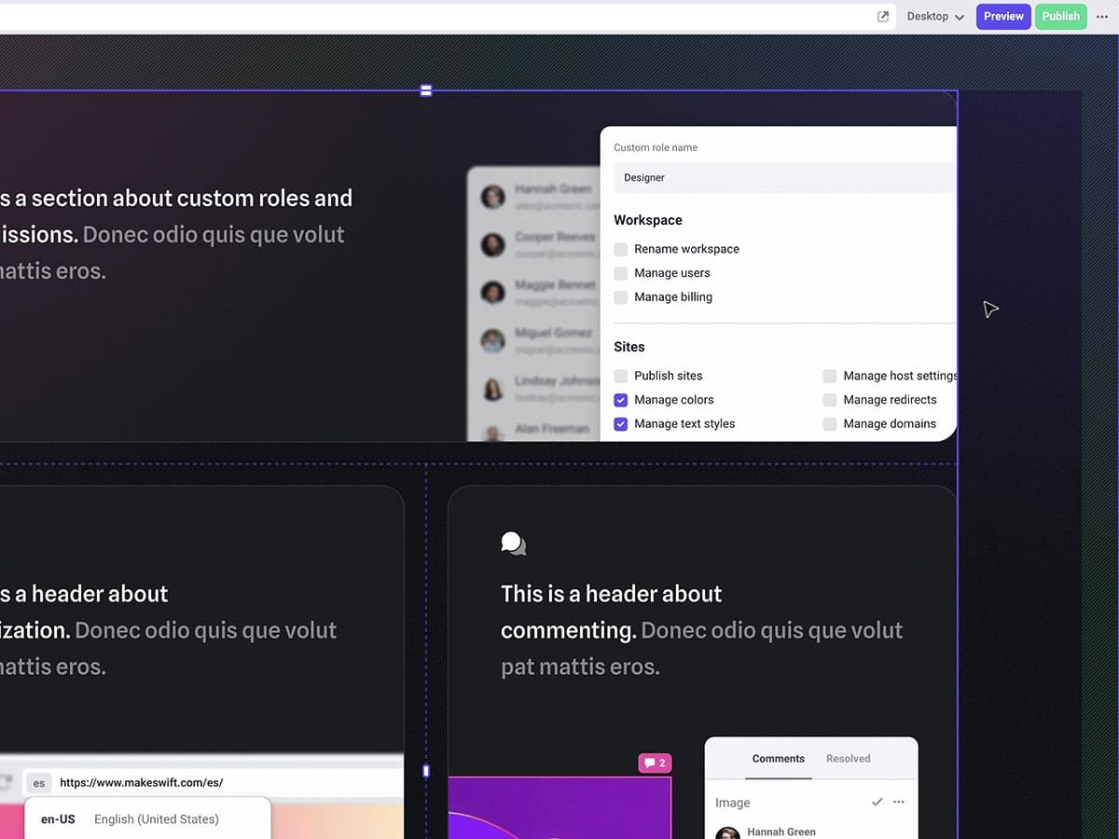The height and width of the screenshot is (839, 1119).
Task: Click the vertical column handle near the dashed divider
Action: (x=426, y=771)
